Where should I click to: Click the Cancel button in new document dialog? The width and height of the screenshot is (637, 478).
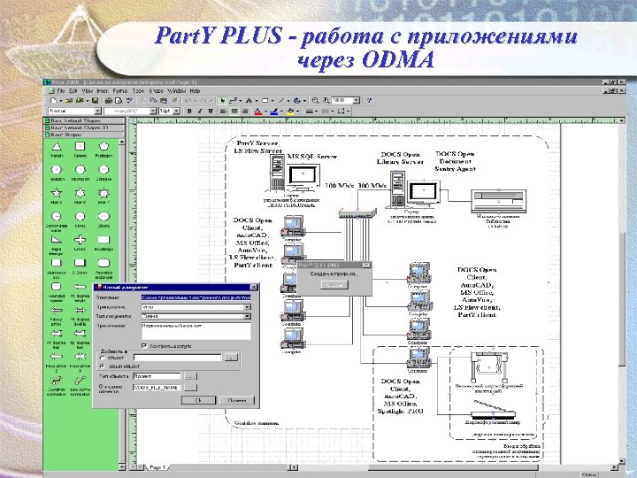point(237,400)
